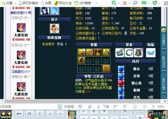The height and width of the screenshot is (119, 168).
Task: Click the red 催心浪 inner pill icon
Action: (121, 83)
